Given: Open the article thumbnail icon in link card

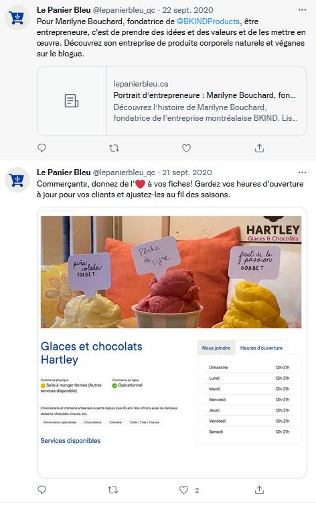Looking at the screenshot, I should click(72, 101).
